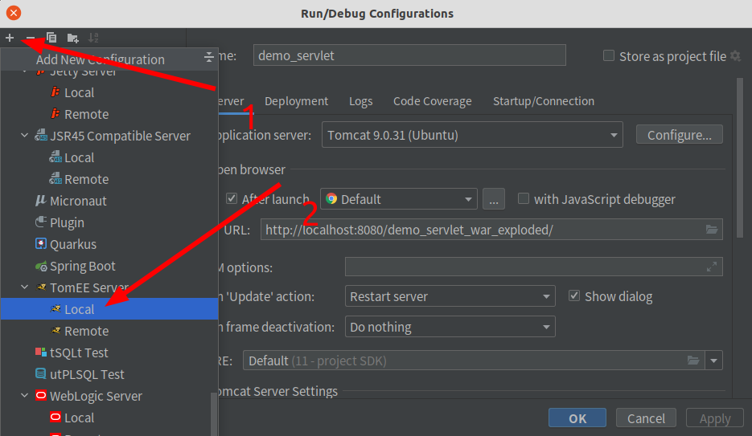Viewport: 752px width, 436px height.
Task: Choose the utPLSQL Test configuration type
Action: pos(109,374)
